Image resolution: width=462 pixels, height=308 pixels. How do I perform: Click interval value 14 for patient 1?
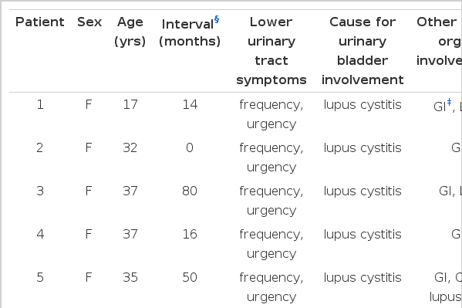190,104
